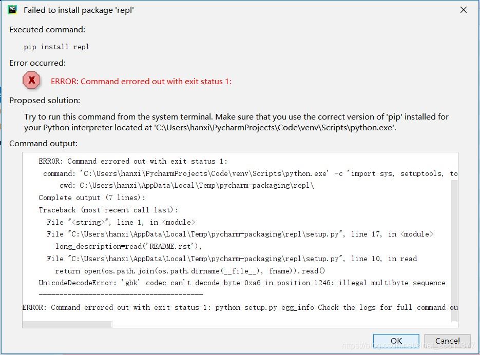Screen dimensions: 480x355
Task: Click the final 'python setup.py egg_info' error line
Action: point(240,307)
